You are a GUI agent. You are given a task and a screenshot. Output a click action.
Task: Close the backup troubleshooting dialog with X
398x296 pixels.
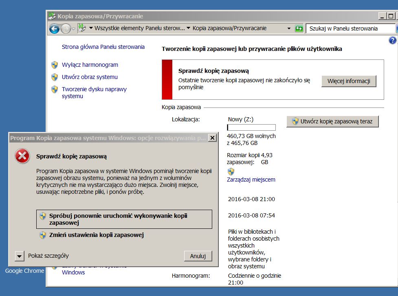click(212, 138)
